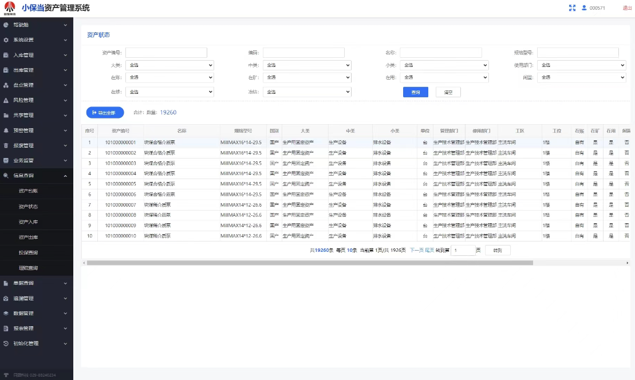Screen dimensions: 635x380
Task: Open 投保查询 in the sidebar submenu
Action: tap(28, 253)
